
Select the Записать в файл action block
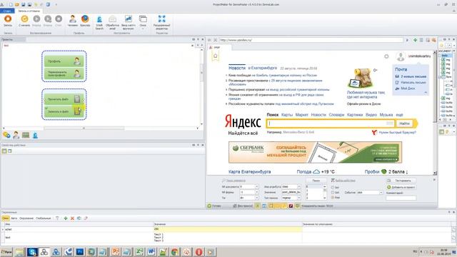point(64,111)
